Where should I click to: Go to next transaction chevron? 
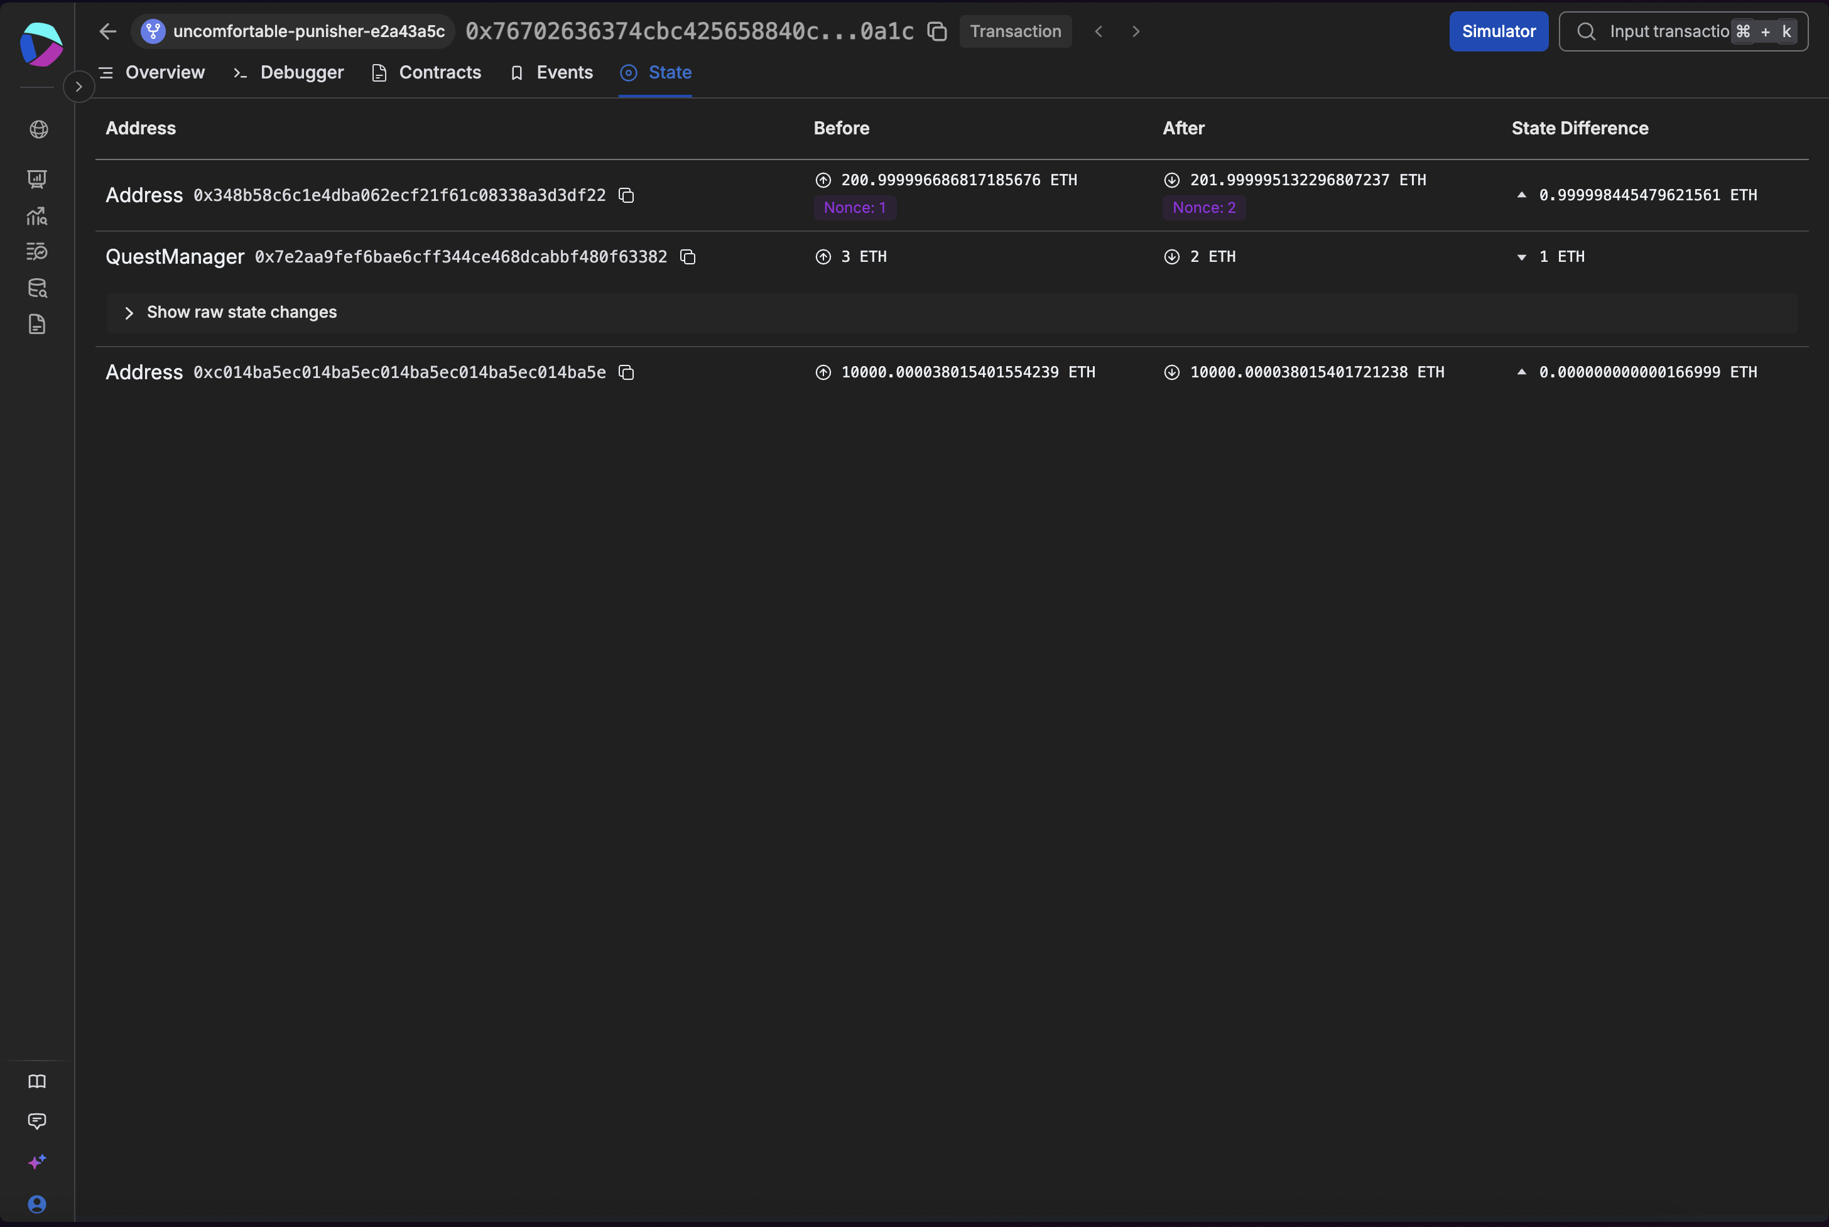(1136, 31)
